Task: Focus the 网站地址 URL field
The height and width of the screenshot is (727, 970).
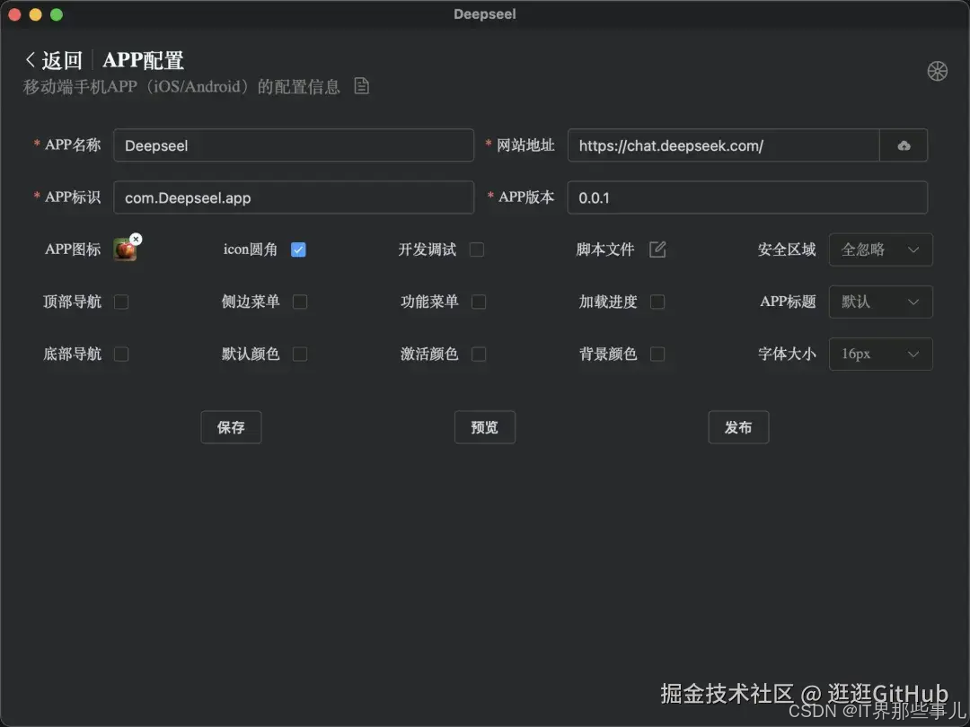Action: [x=724, y=145]
